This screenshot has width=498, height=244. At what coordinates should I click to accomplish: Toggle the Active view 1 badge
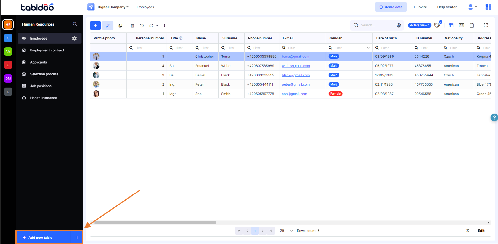coord(419,25)
